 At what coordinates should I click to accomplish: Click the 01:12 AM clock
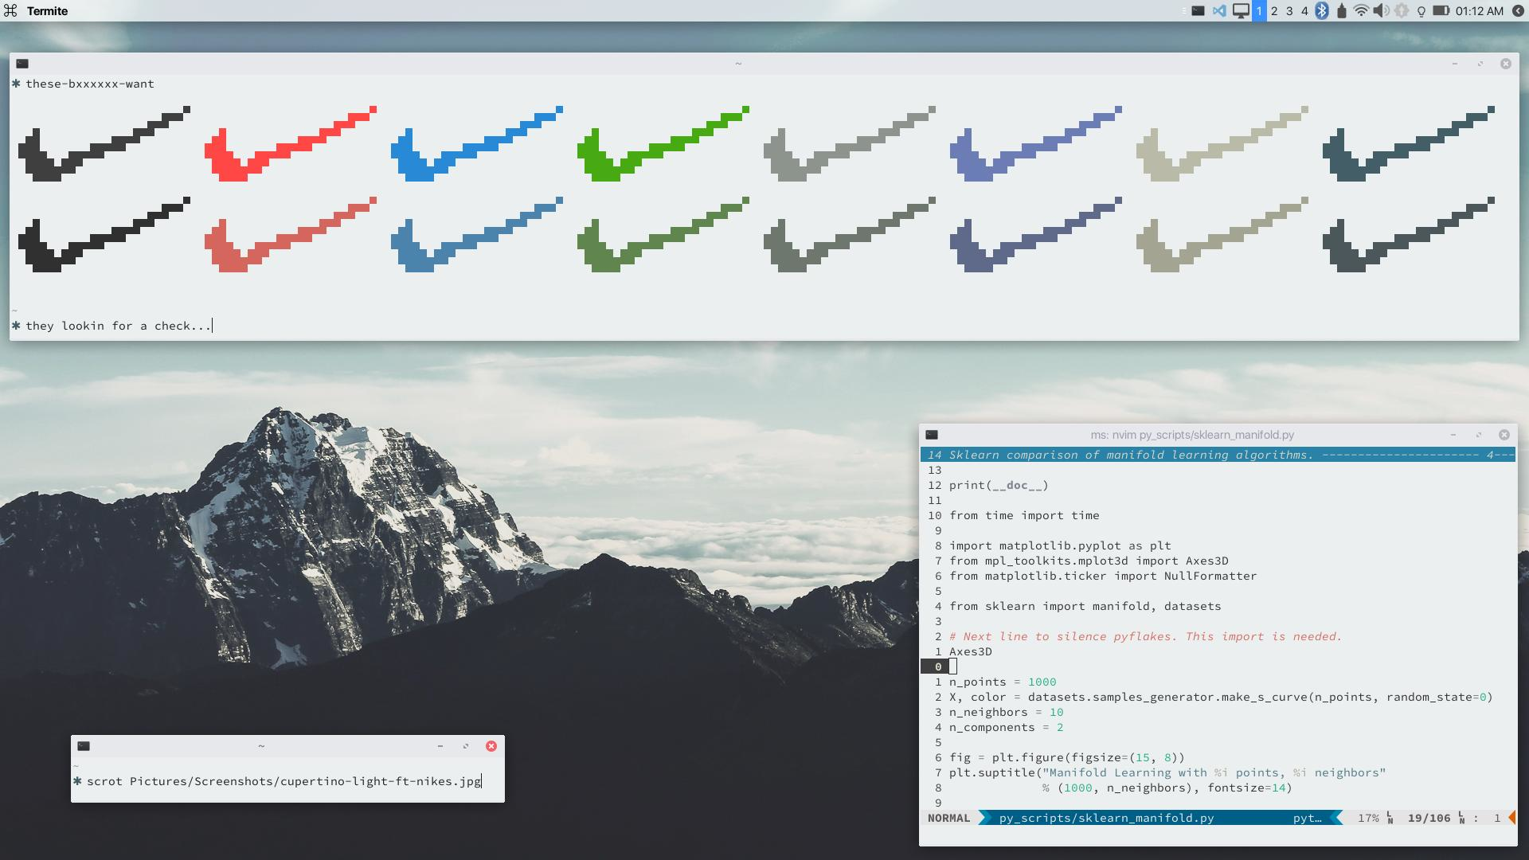[1479, 10]
